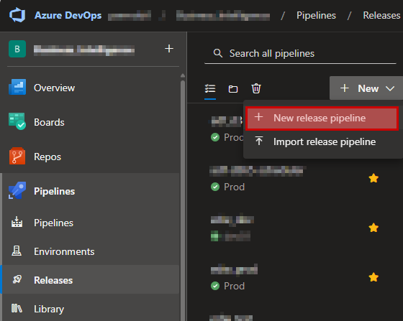Open the Azure DevOps home link

[x=68, y=15]
